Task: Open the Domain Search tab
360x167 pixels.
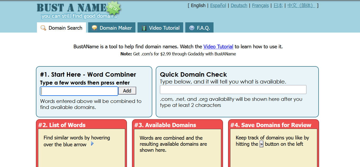Action: [x=61, y=28]
